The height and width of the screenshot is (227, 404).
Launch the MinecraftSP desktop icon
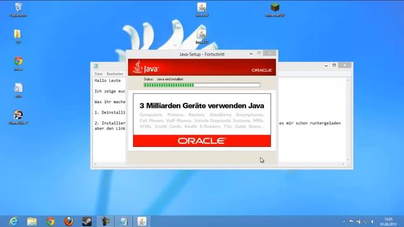[275, 10]
